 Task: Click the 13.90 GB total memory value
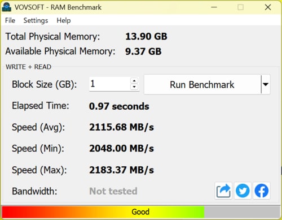(146, 36)
